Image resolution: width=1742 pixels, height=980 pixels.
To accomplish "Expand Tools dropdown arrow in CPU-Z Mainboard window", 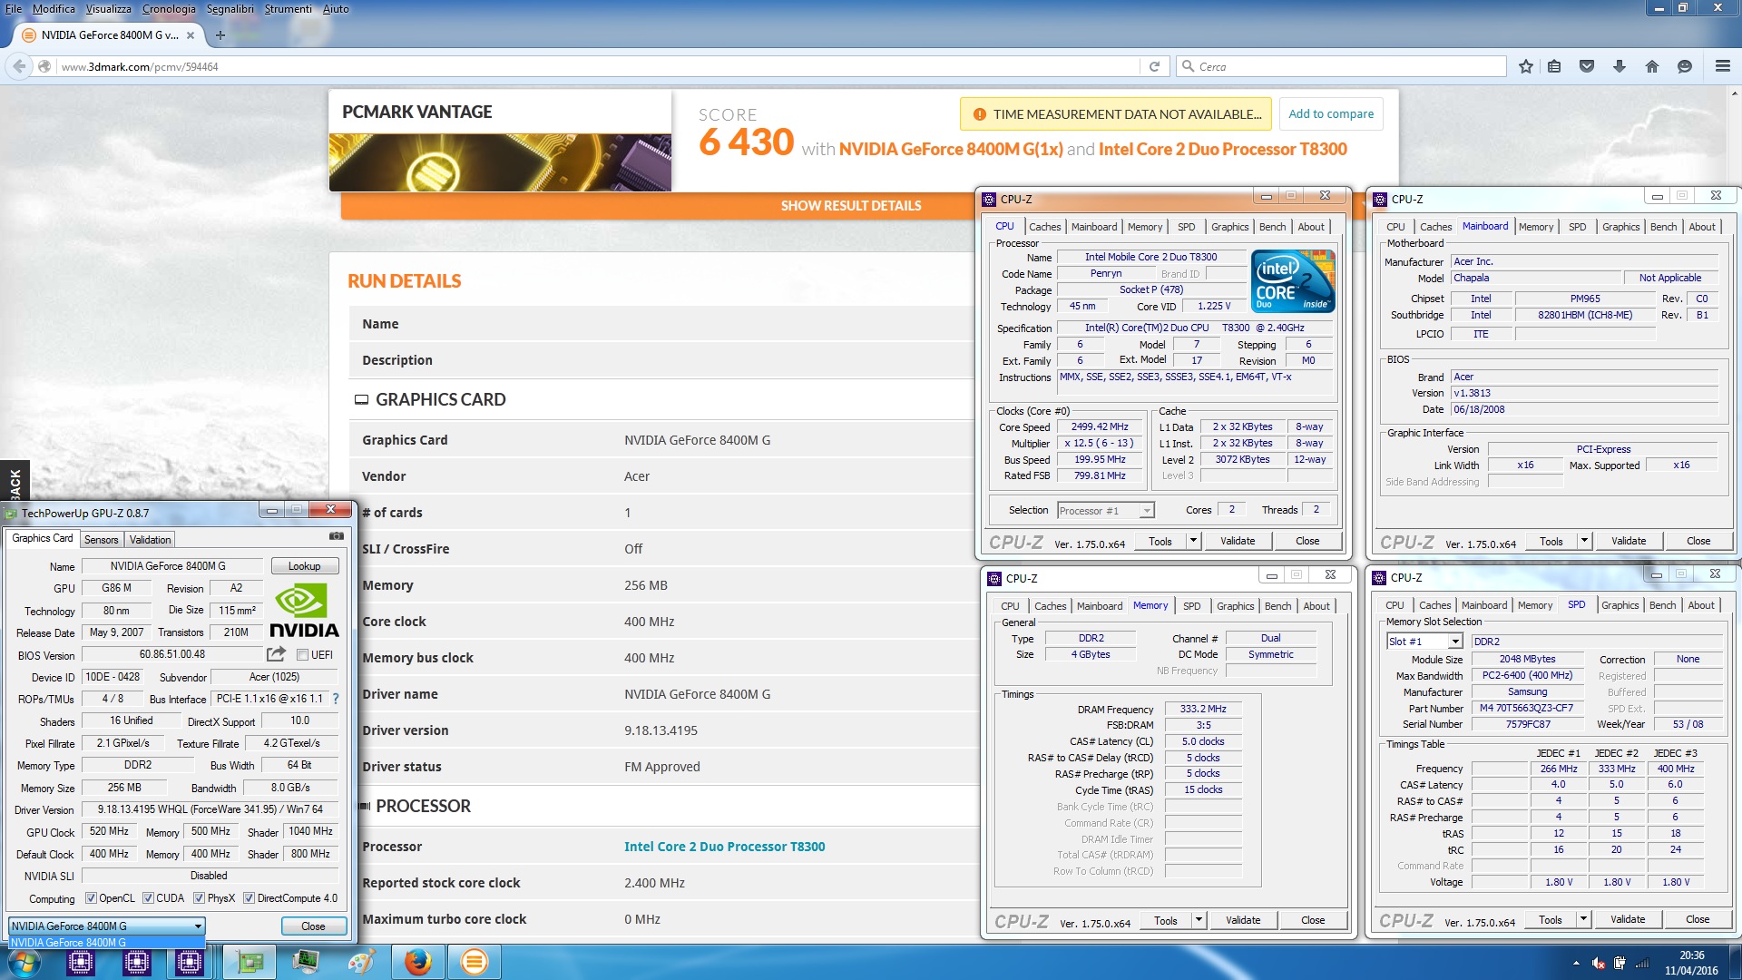I will 1584,541.
